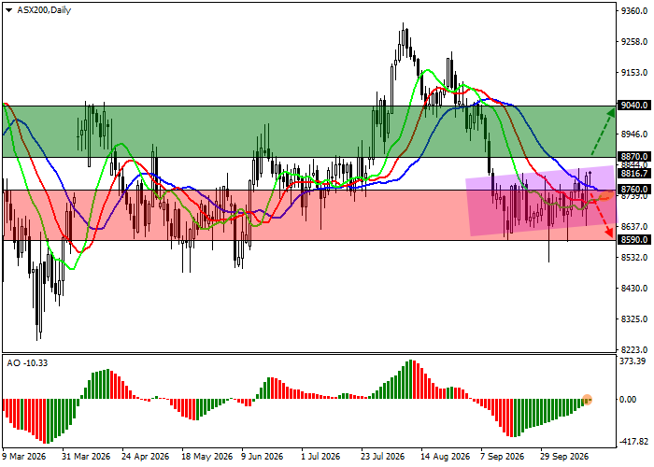Click the 8223.0 price axis value
The height and width of the screenshot is (467, 654).
click(634, 350)
